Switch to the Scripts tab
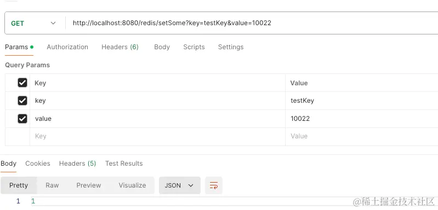 (x=194, y=47)
